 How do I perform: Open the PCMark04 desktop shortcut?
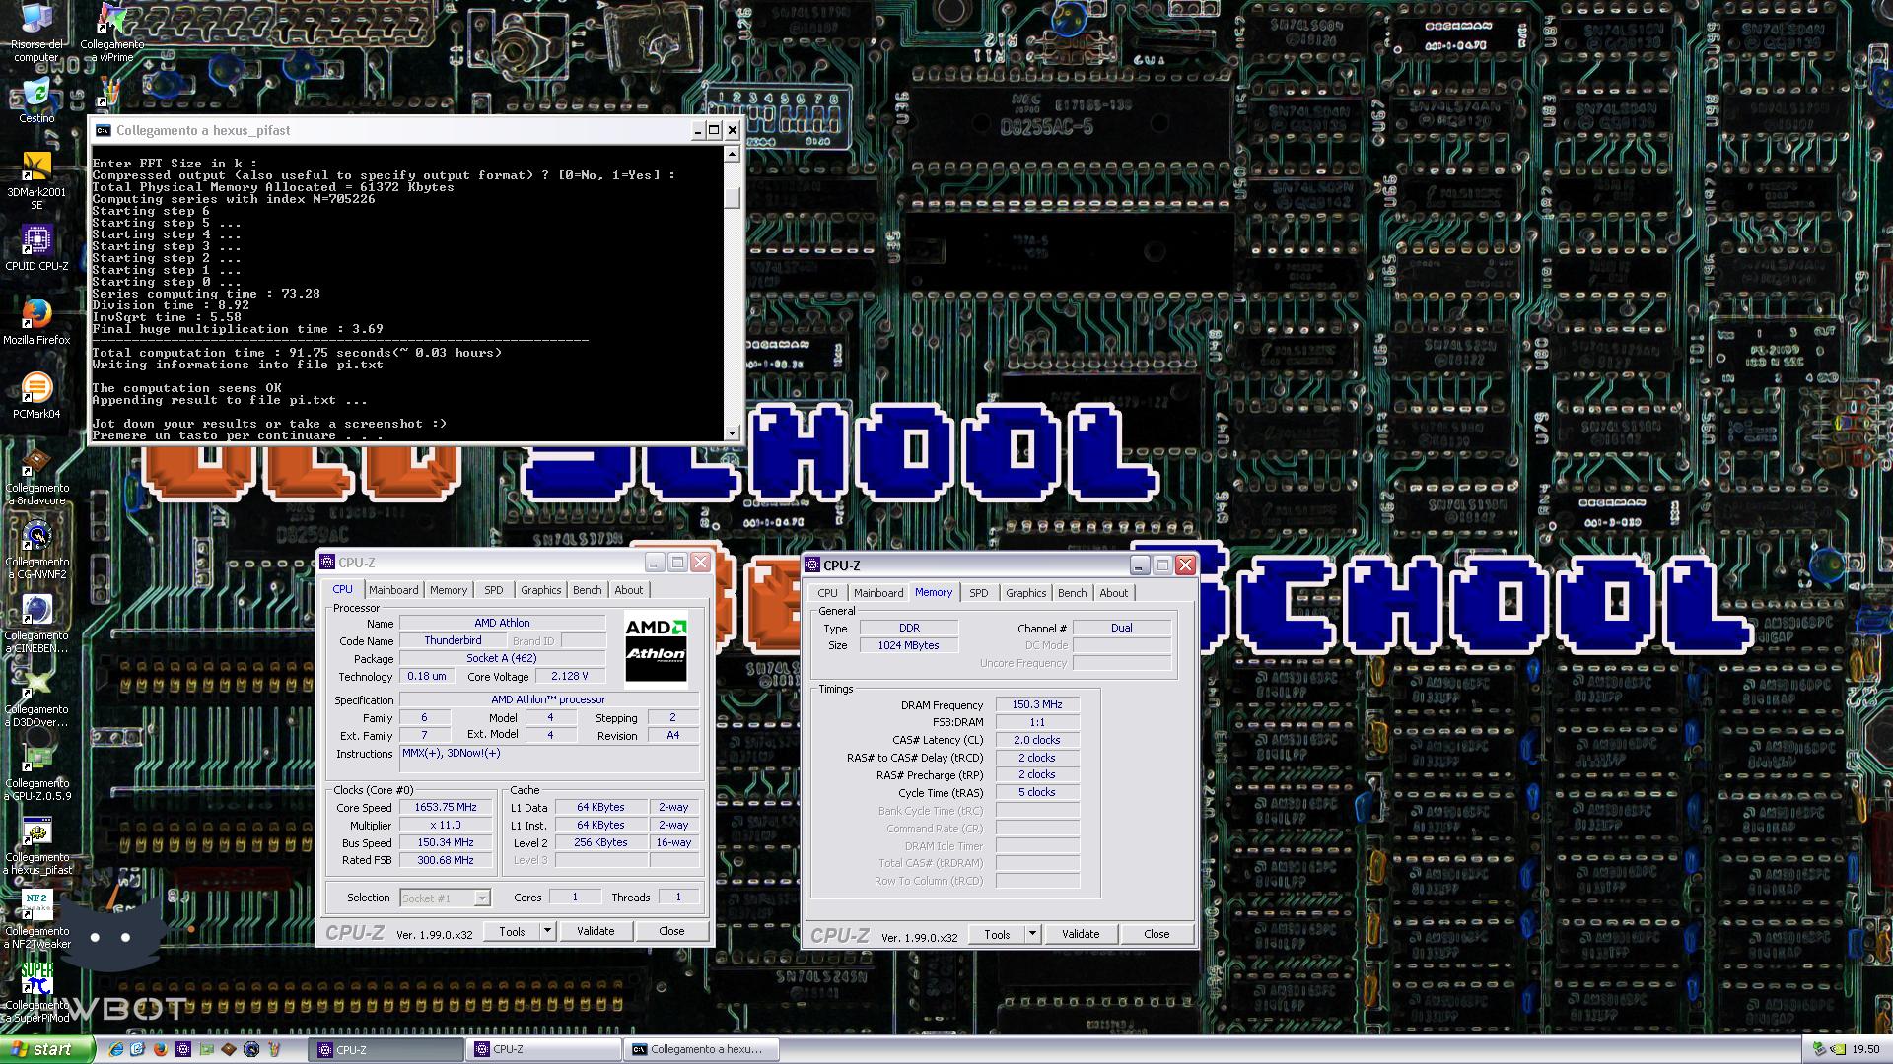coord(36,396)
